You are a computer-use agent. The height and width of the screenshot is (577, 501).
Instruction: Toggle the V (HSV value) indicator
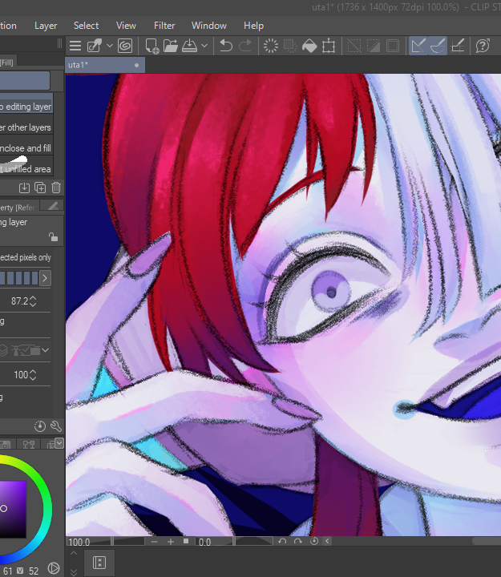tap(21, 571)
